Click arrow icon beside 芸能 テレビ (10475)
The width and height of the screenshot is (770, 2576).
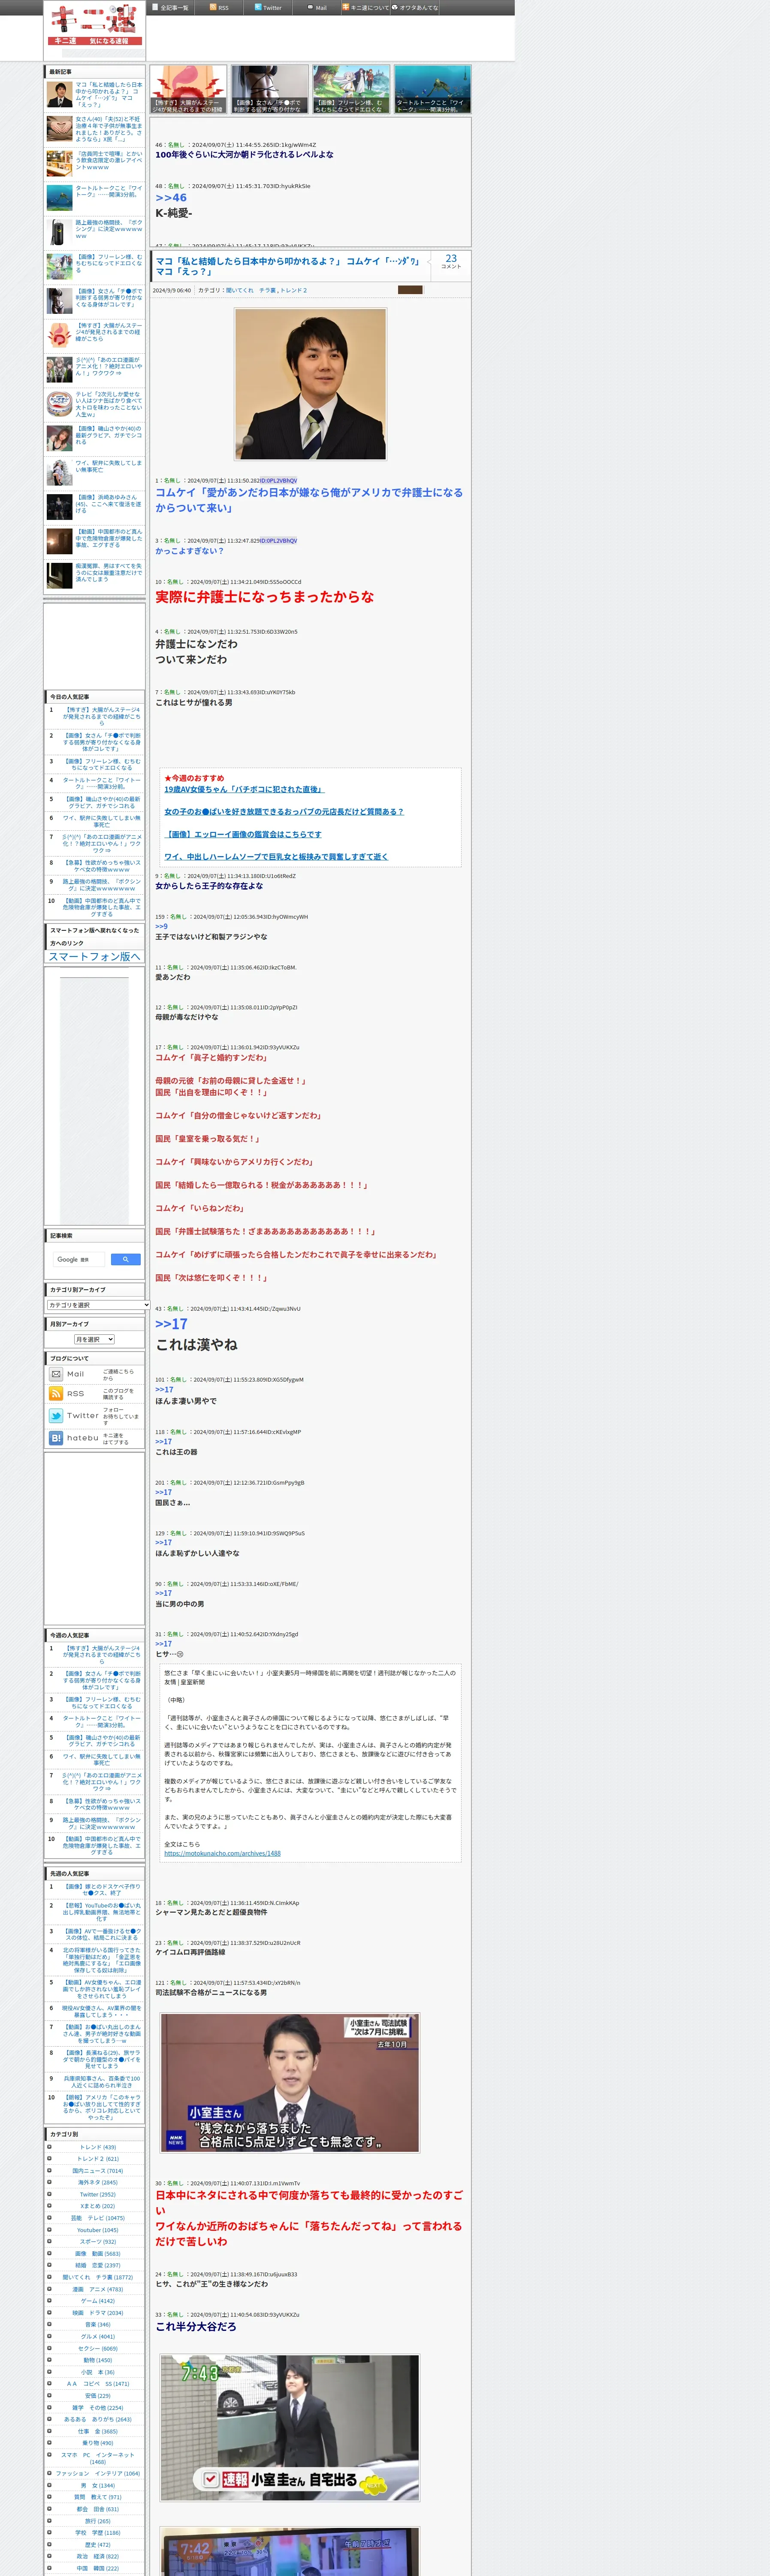pos(49,2218)
